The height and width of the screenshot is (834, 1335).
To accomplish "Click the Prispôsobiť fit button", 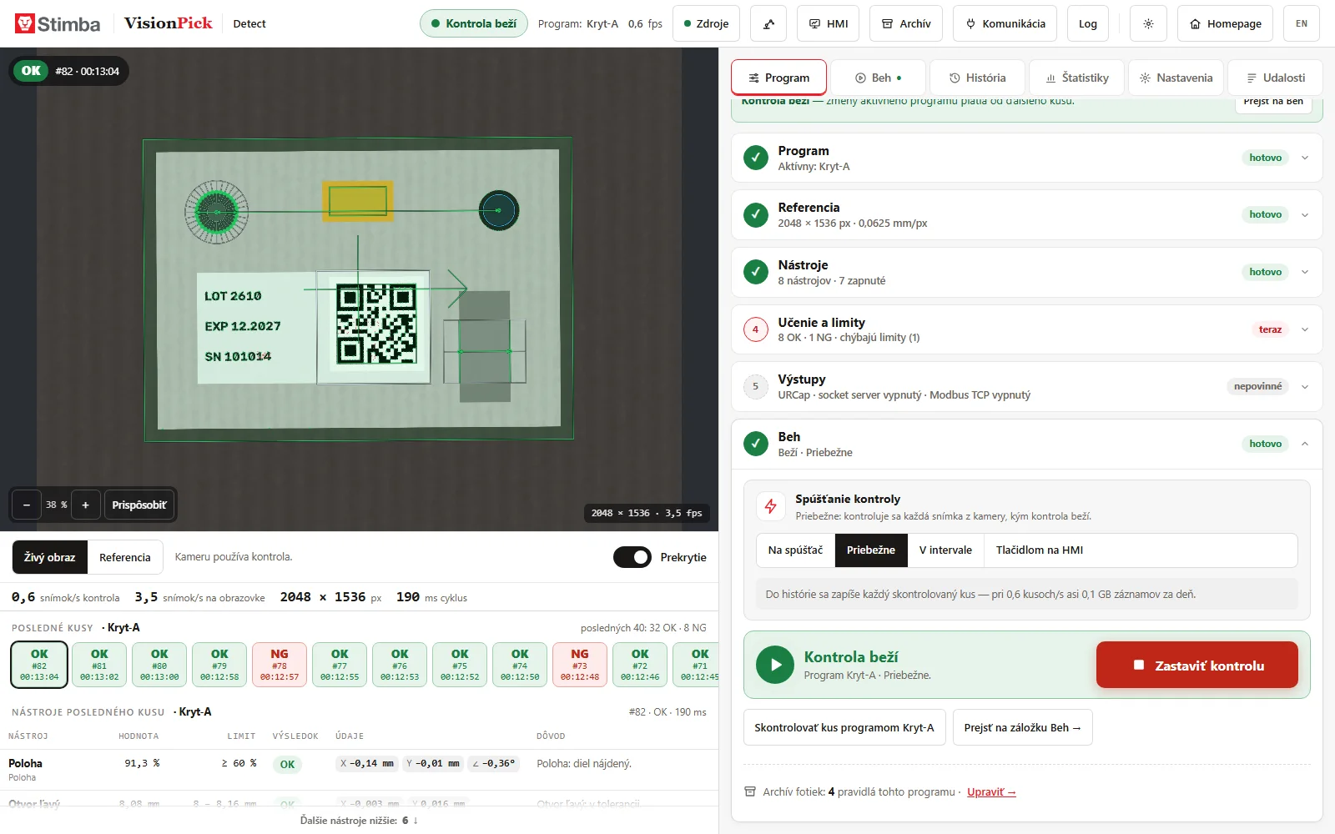I will [139, 505].
